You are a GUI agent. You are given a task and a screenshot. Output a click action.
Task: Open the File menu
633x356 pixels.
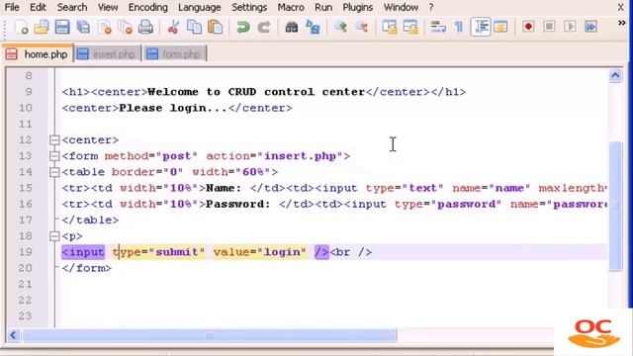pos(12,7)
